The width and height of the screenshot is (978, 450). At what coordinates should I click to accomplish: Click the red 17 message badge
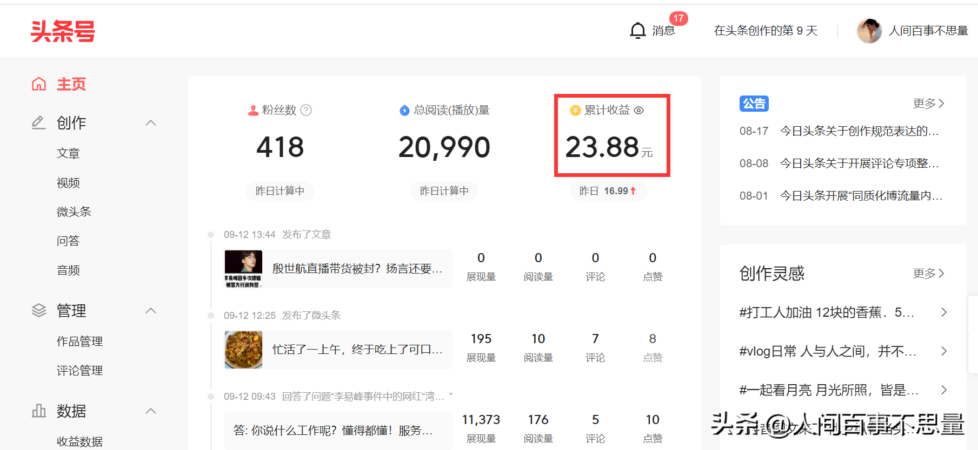tap(678, 18)
